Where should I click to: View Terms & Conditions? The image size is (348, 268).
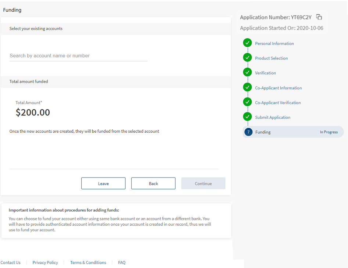coord(88,262)
